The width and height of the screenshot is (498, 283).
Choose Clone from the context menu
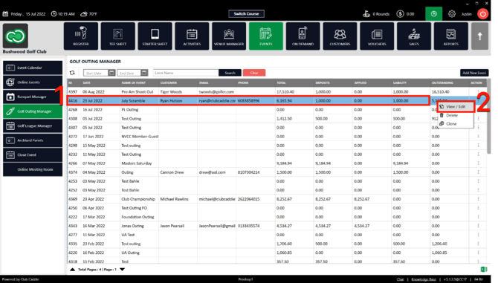click(x=451, y=124)
